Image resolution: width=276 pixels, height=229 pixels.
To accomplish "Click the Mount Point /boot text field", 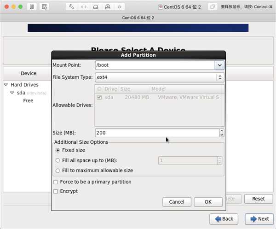I will [155, 65].
